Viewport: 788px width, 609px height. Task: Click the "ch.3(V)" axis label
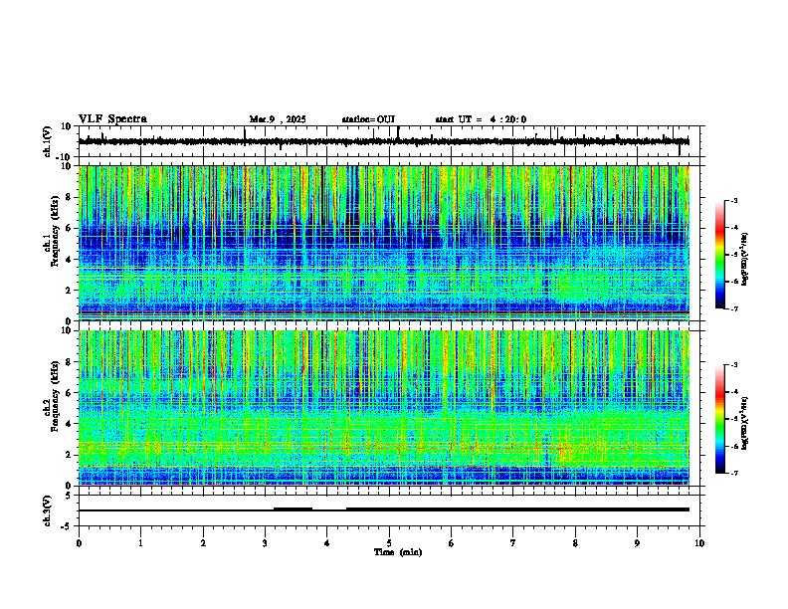[x=48, y=510]
